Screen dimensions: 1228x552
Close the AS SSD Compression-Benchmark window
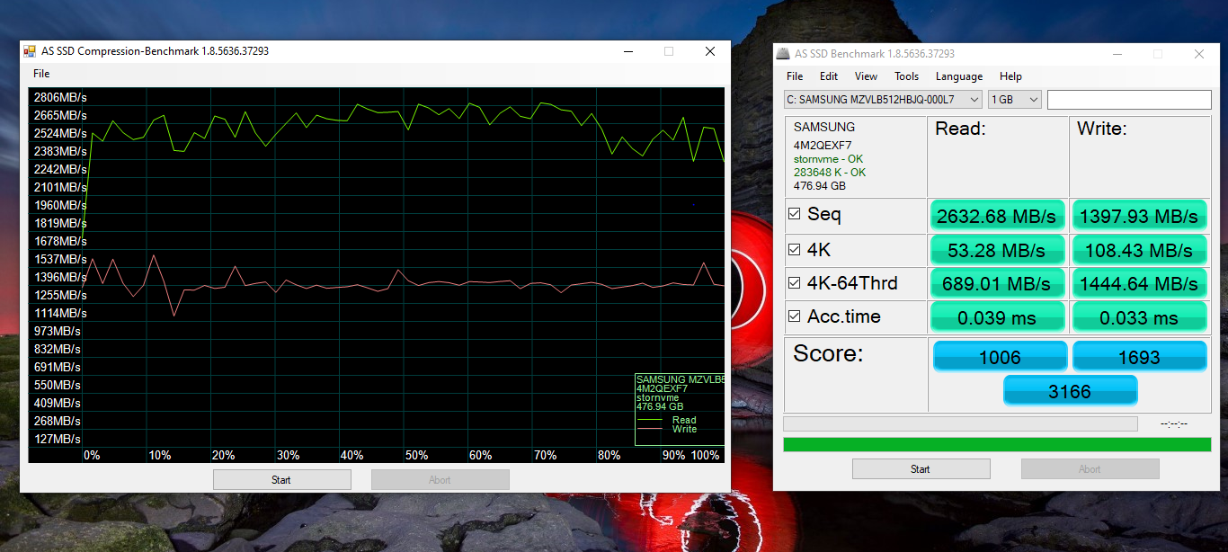coord(710,51)
